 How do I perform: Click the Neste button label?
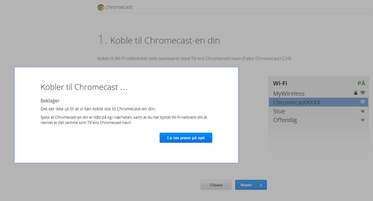246,185
